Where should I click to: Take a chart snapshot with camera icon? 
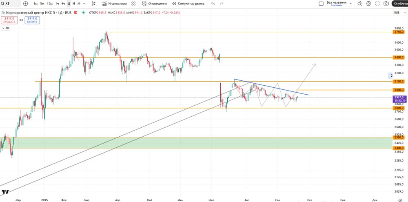[386, 4]
